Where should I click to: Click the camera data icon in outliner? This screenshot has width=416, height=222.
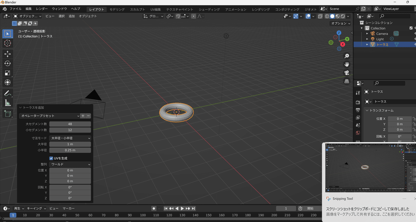pyautogui.click(x=396, y=34)
